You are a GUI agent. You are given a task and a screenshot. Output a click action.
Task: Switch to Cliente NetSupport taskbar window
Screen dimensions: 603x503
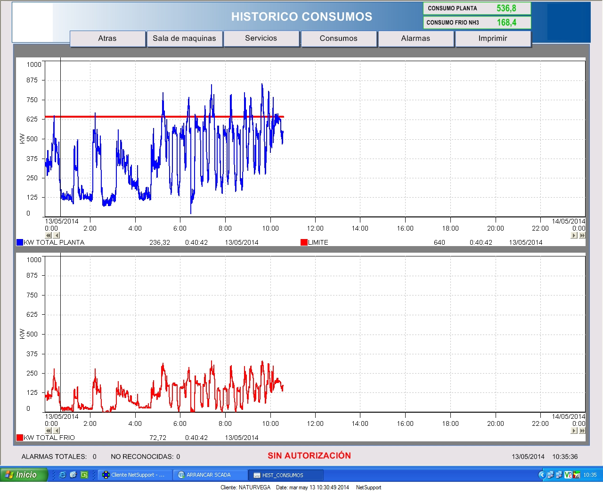point(134,475)
